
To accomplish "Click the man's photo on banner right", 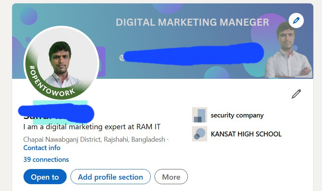I will [x=288, y=50].
